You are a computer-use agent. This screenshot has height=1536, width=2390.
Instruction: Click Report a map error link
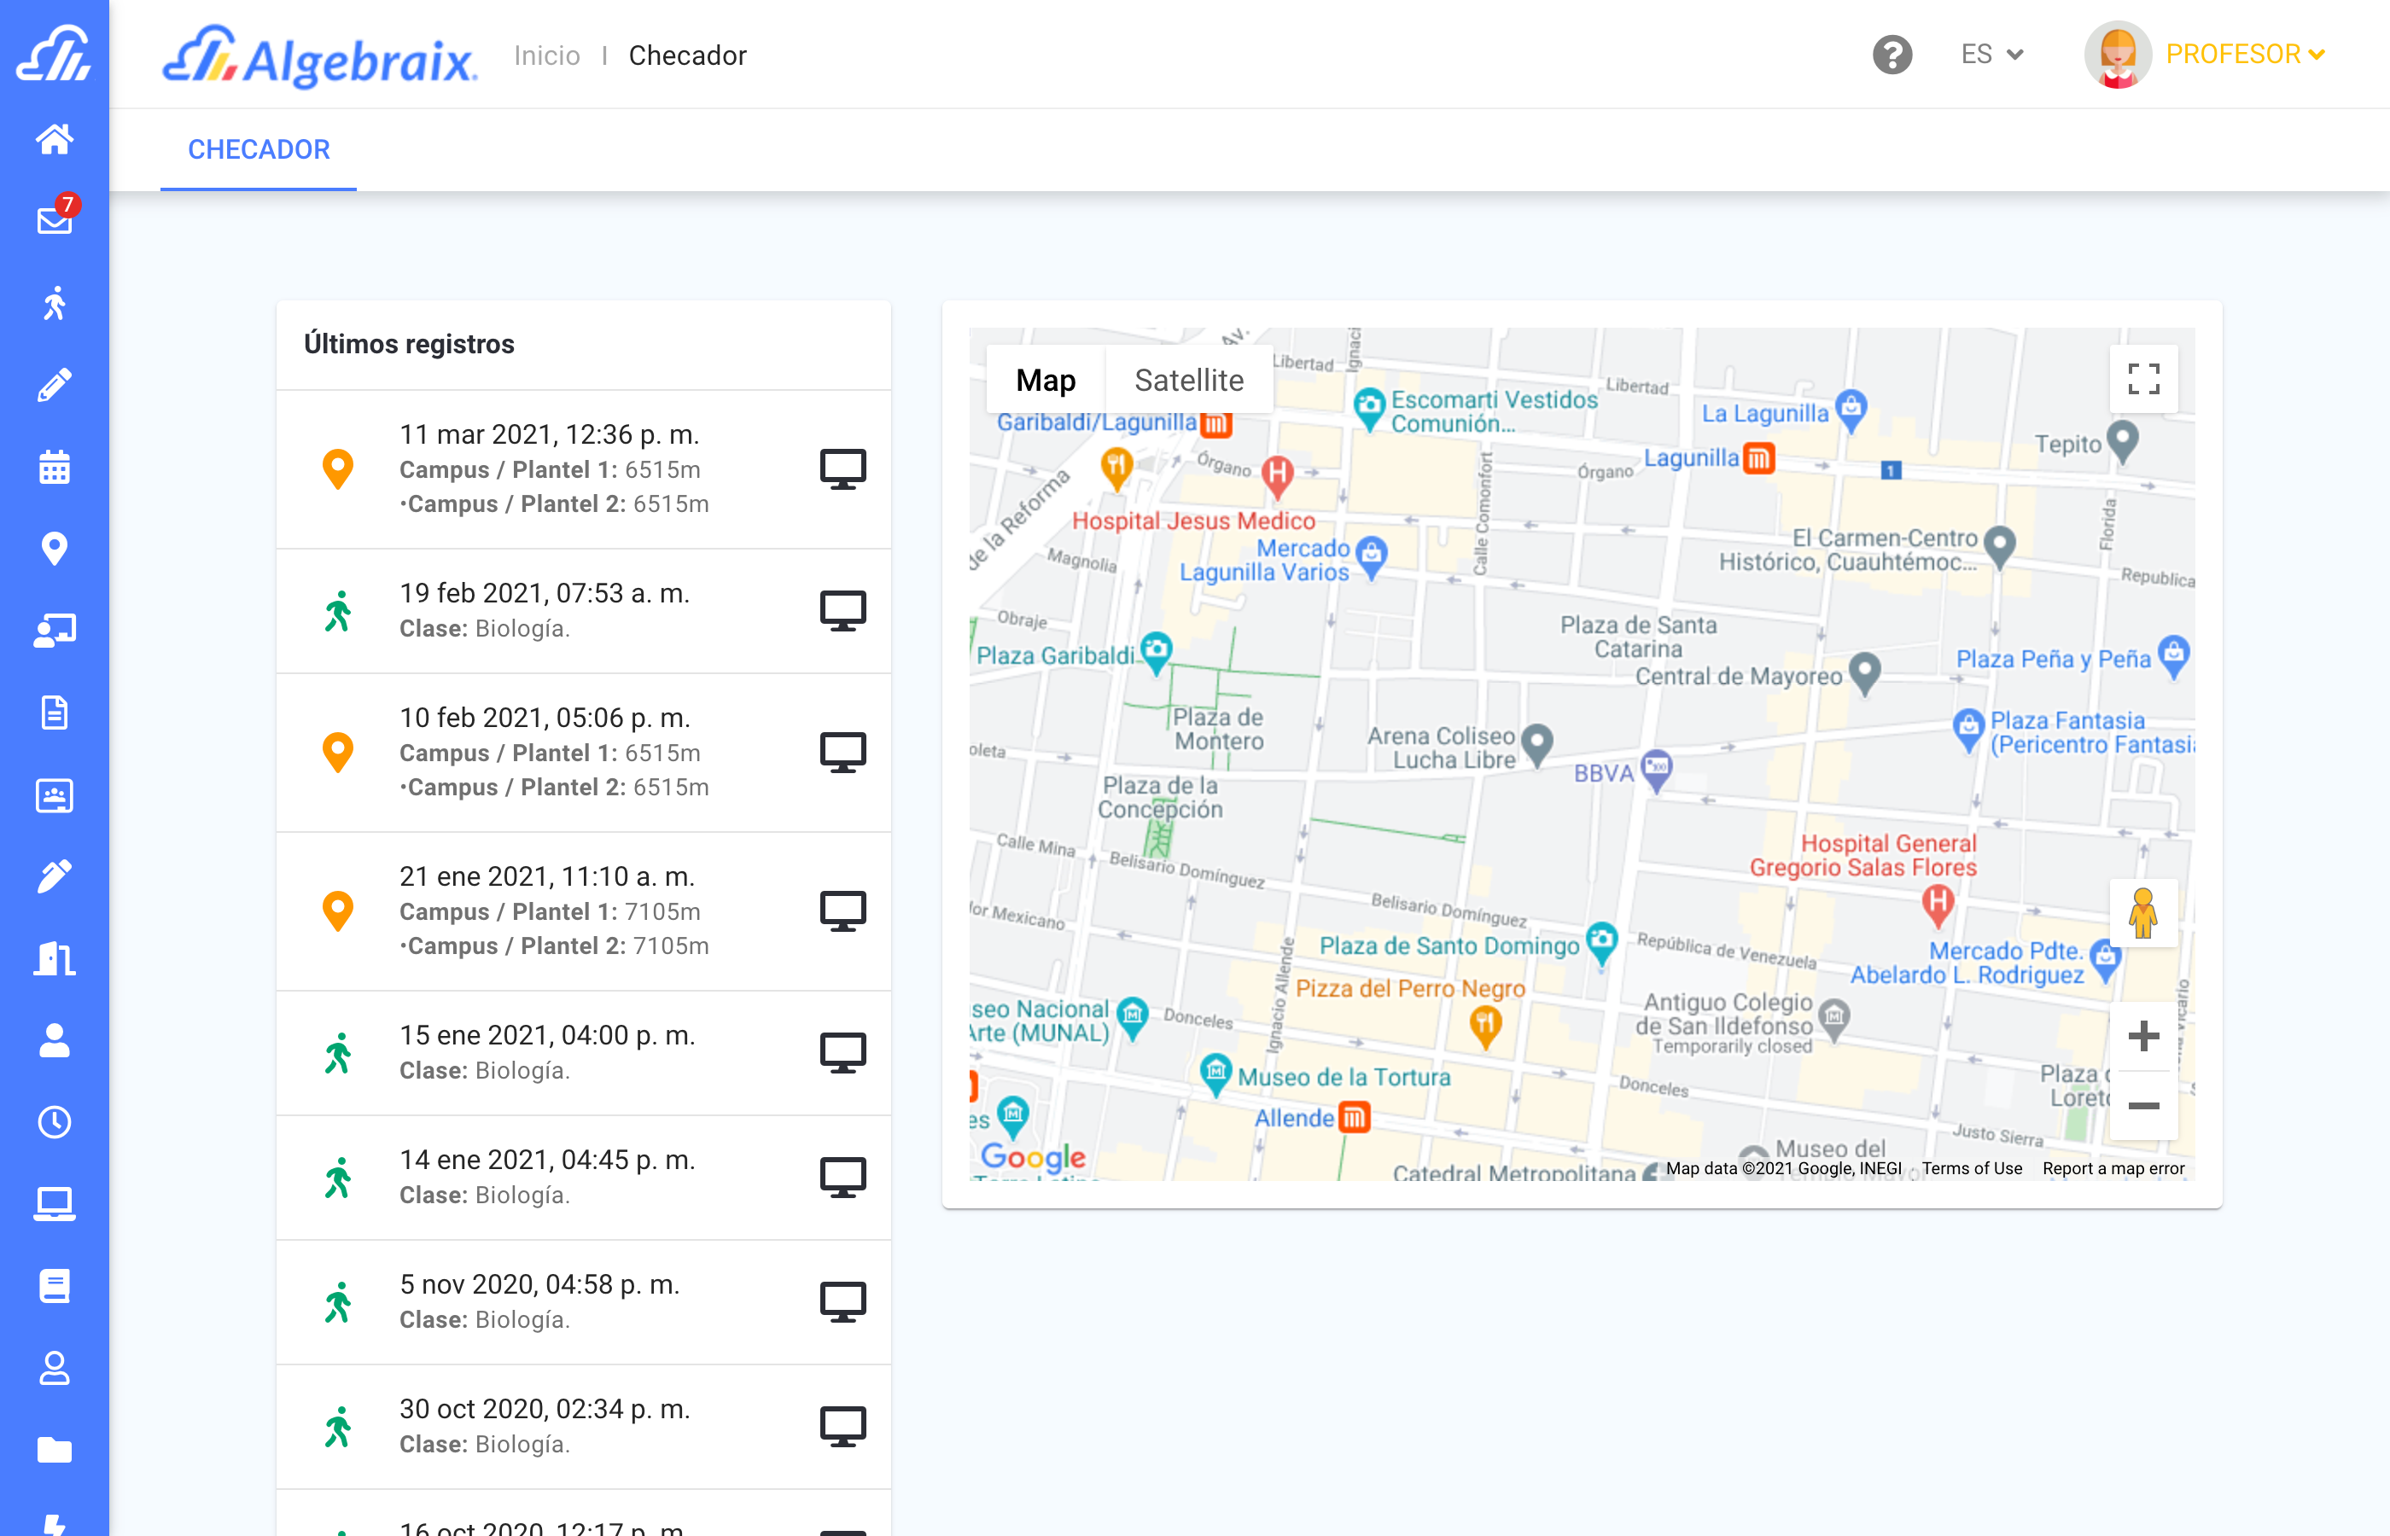pyautogui.click(x=2113, y=1168)
